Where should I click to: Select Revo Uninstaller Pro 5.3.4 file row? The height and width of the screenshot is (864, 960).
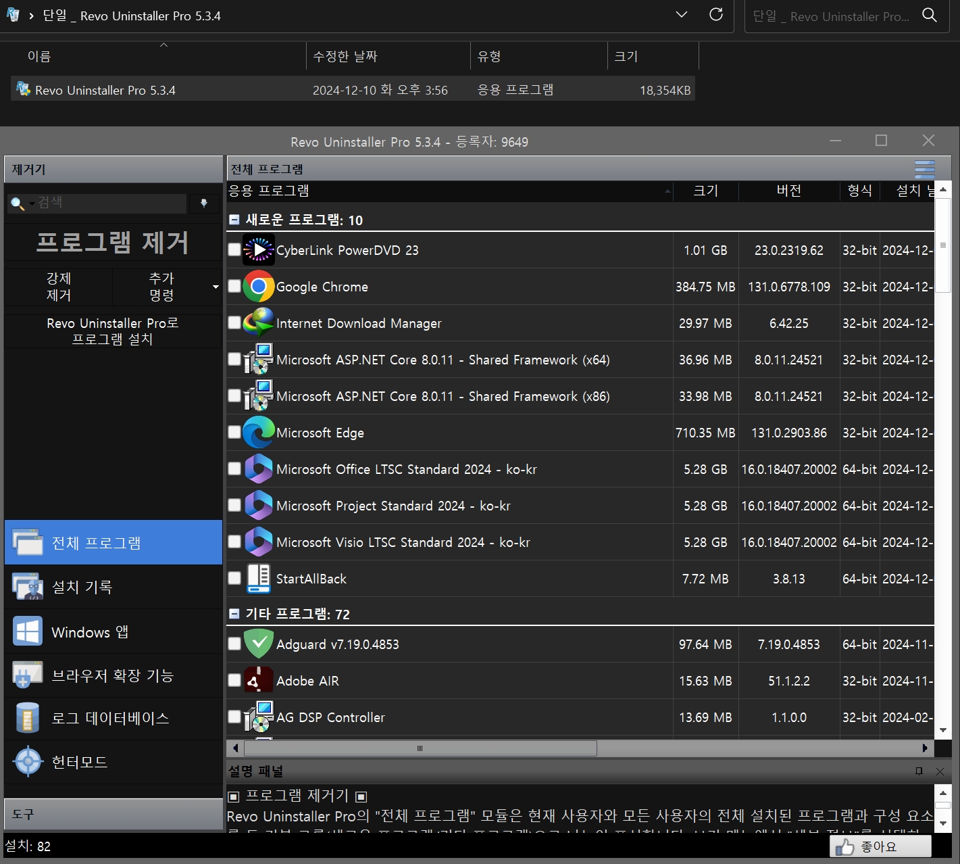353,89
